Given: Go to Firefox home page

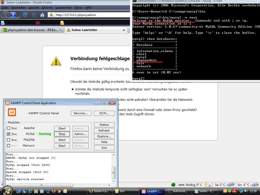Looking at the screenshot, I should pyautogui.click(x=42, y=15).
